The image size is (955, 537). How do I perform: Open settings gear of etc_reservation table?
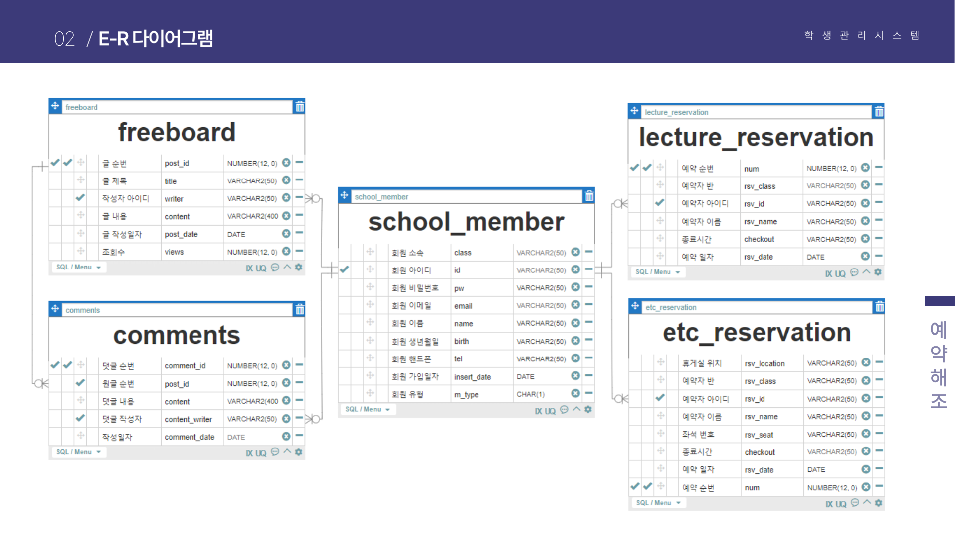[x=879, y=503]
